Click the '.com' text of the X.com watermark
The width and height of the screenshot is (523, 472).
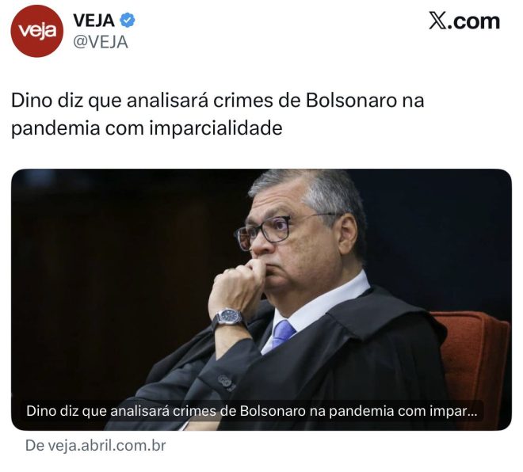click(x=473, y=21)
